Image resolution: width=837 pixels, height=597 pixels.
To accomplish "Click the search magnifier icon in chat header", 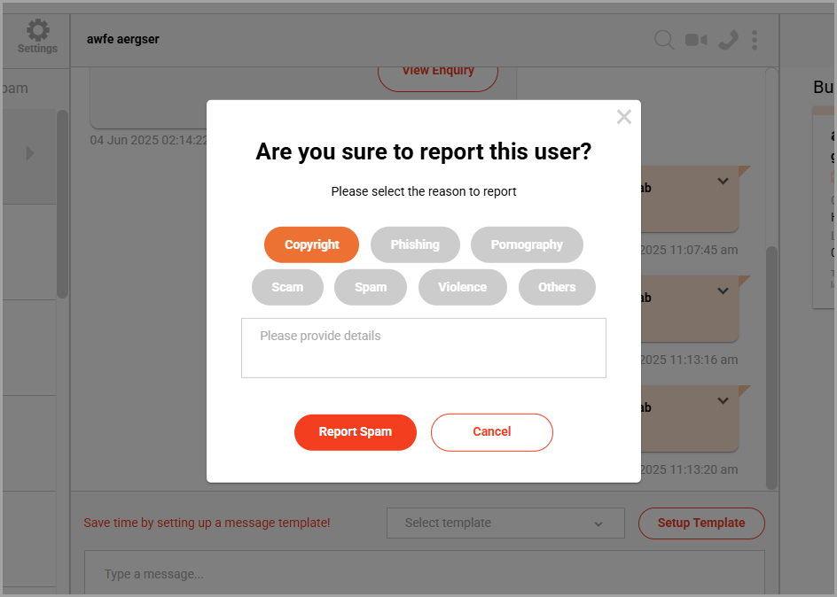I will [664, 40].
